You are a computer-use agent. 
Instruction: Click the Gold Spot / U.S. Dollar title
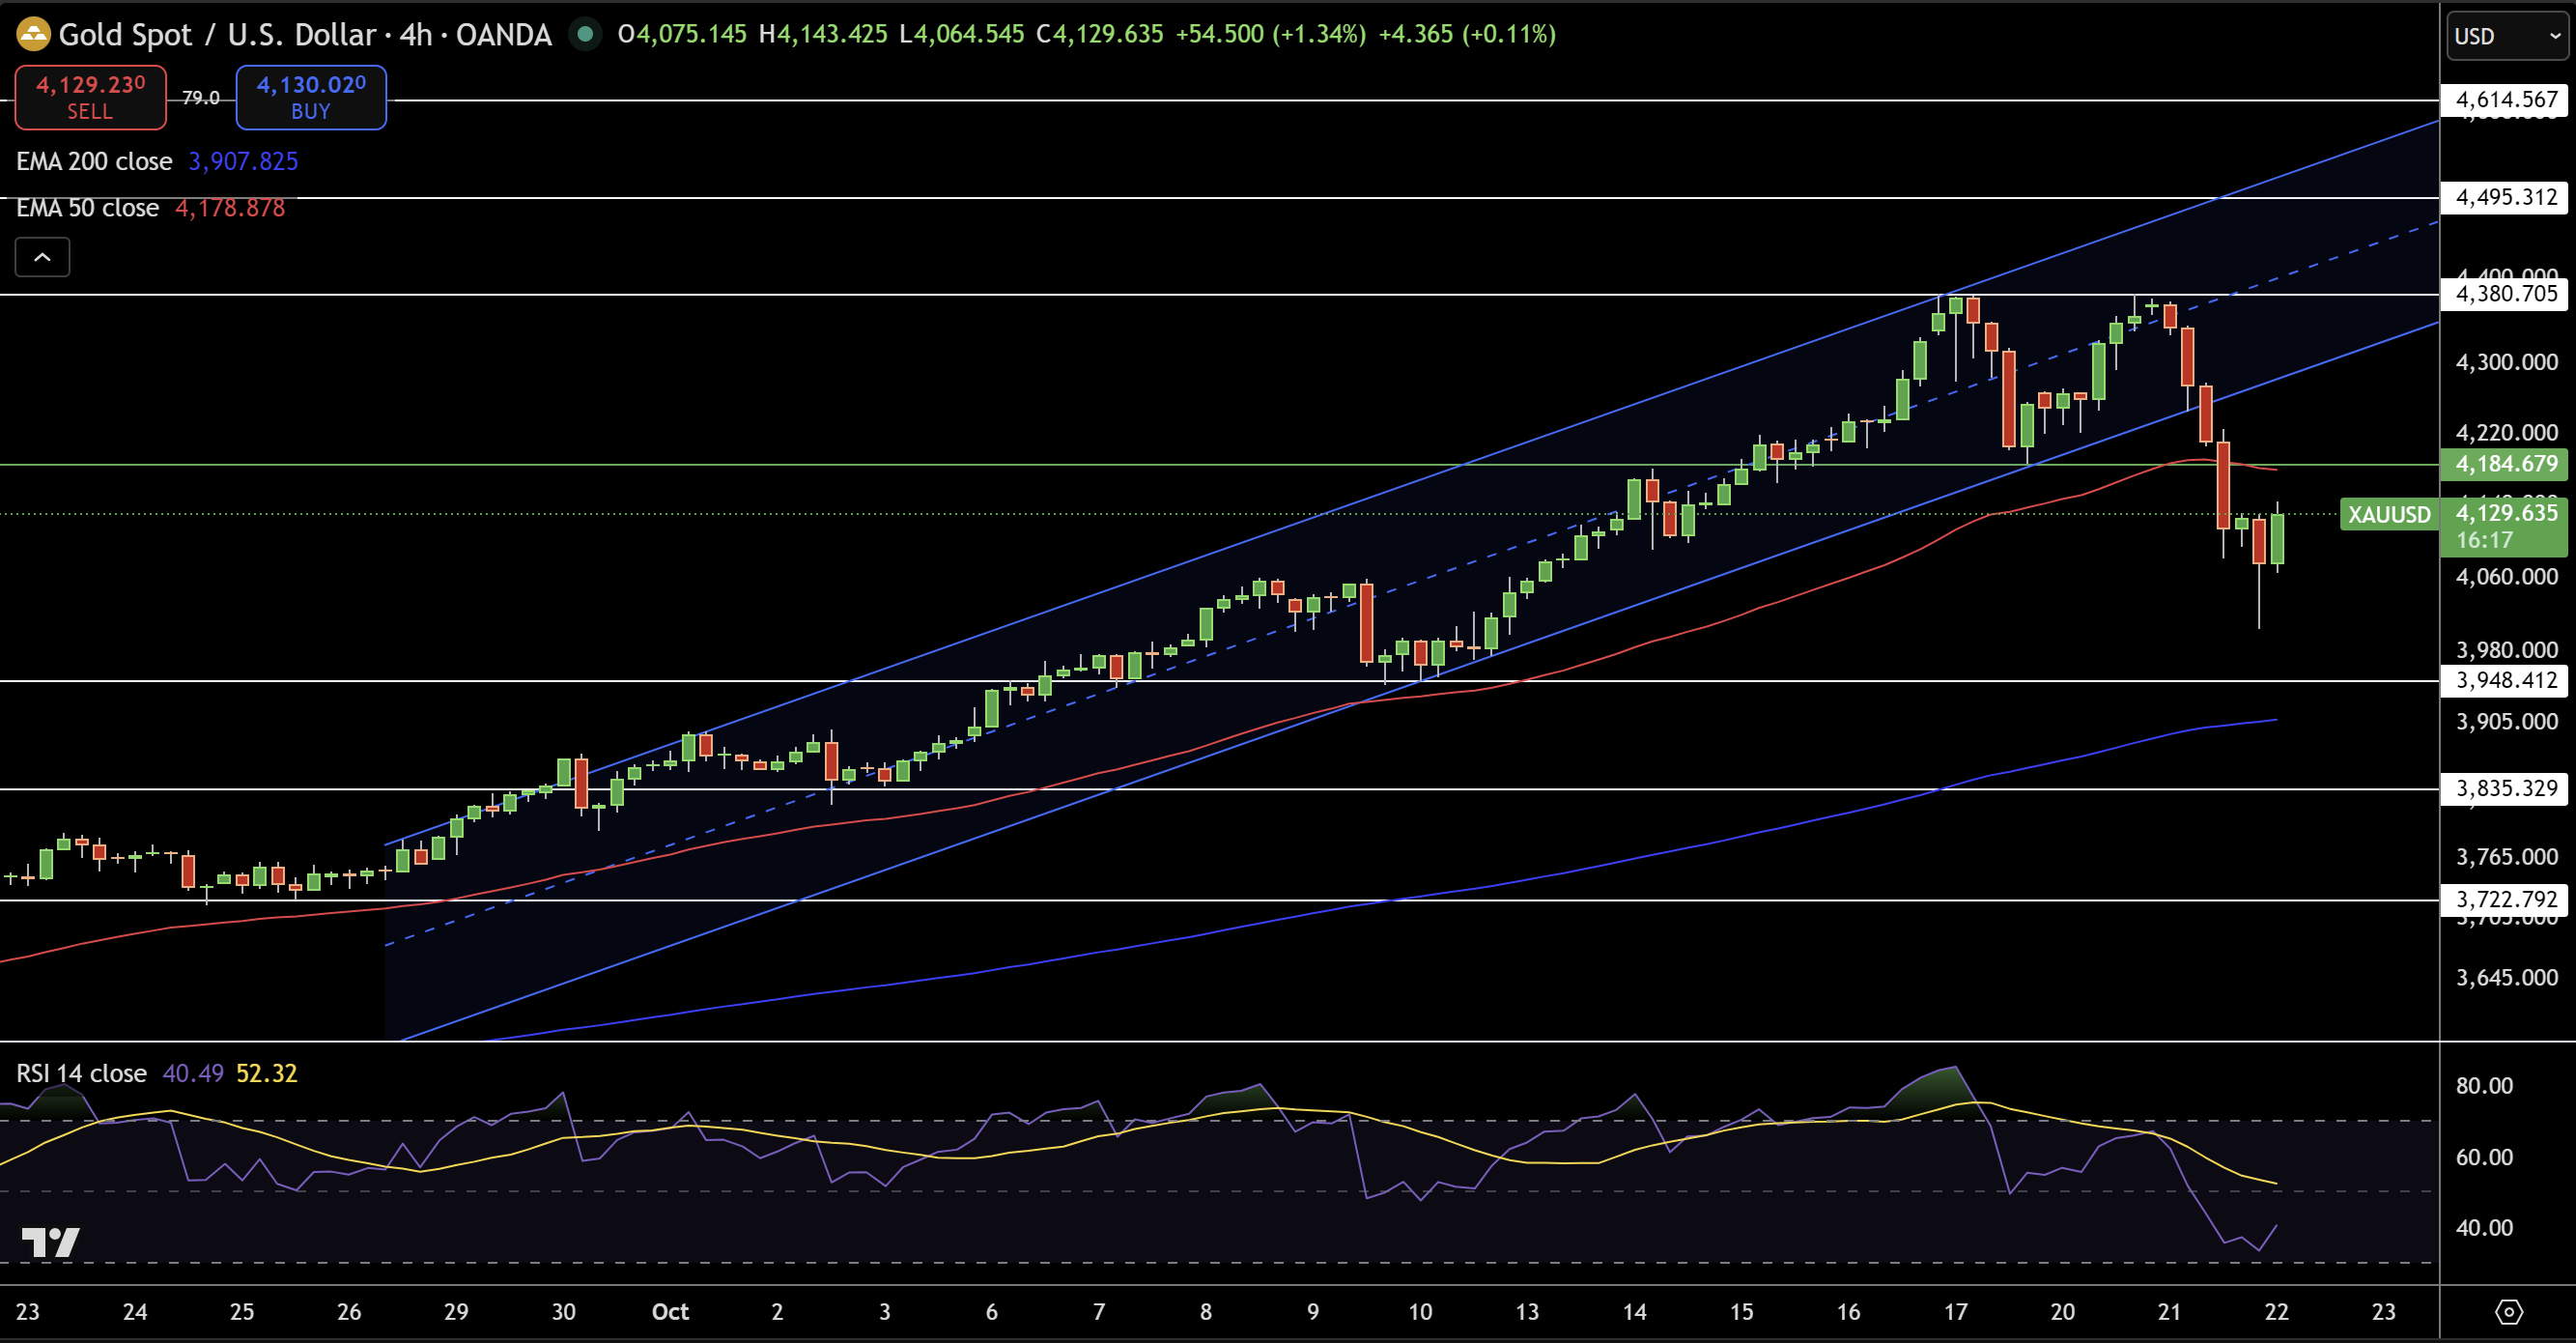pos(216,35)
